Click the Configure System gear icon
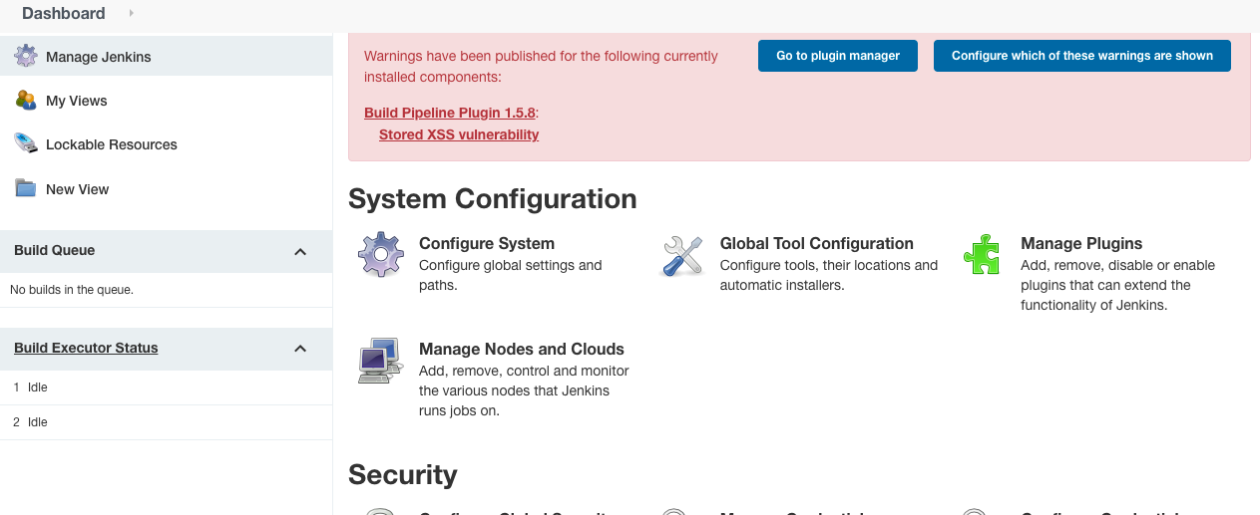 coord(381,255)
